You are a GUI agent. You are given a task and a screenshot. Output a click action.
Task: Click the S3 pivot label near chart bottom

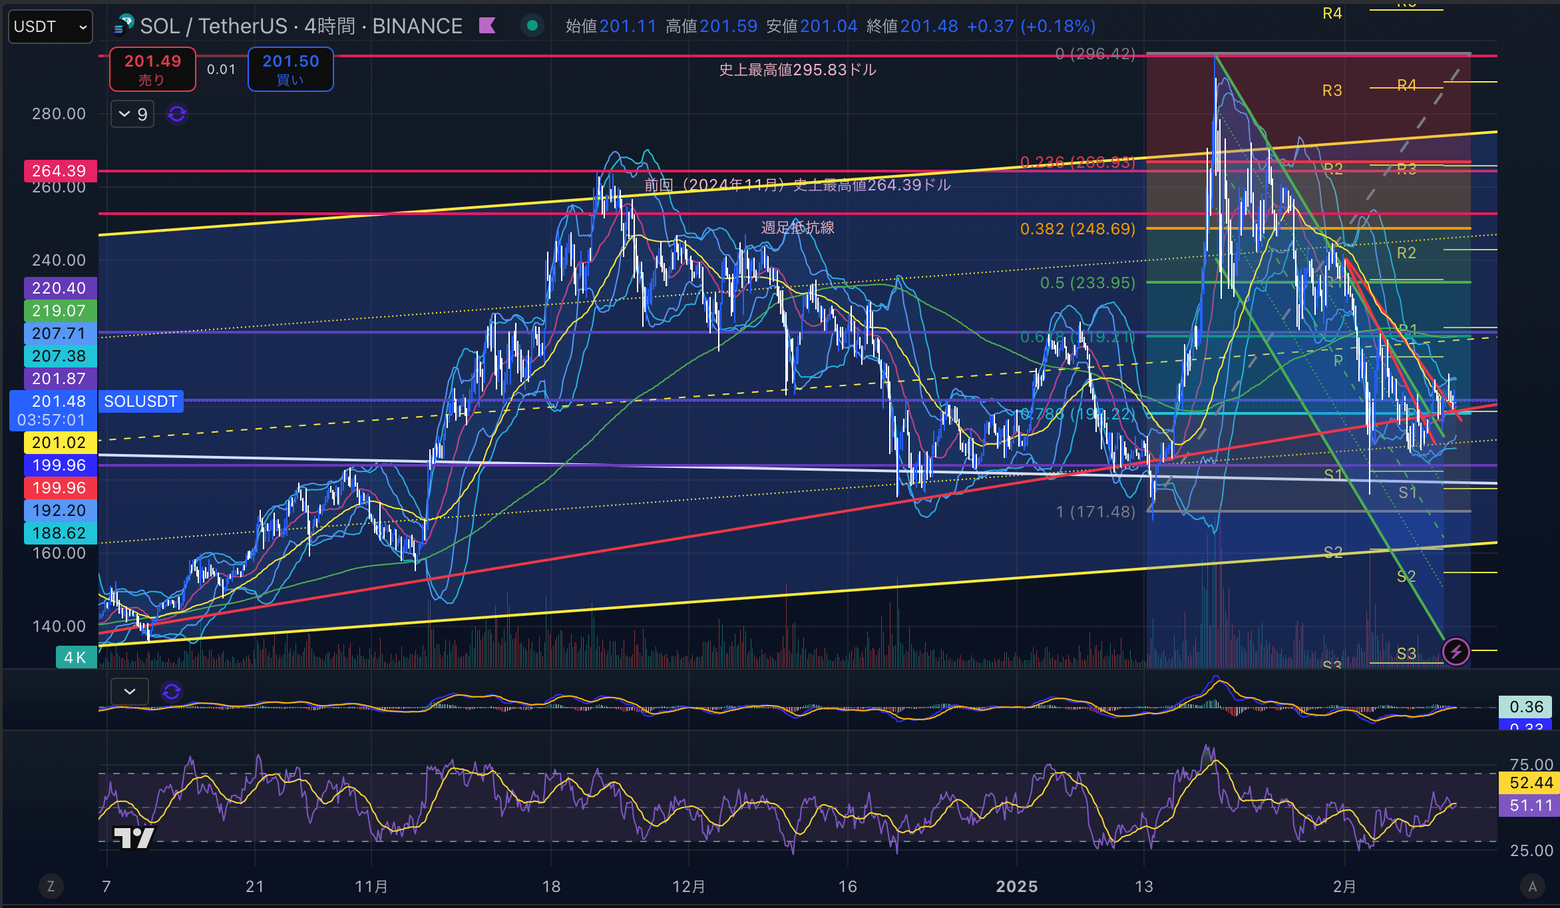pos(1406,654)
